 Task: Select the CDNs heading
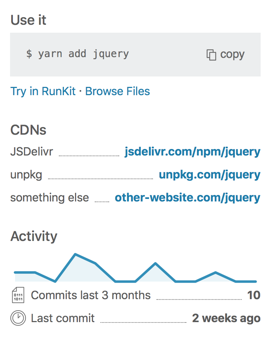pos(28,130)
